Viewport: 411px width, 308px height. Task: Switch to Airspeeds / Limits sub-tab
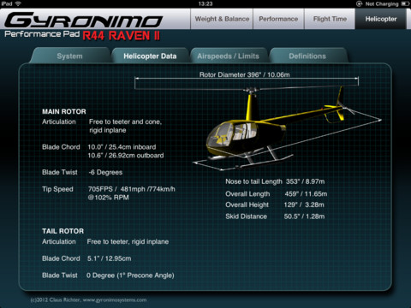(228, 56)
